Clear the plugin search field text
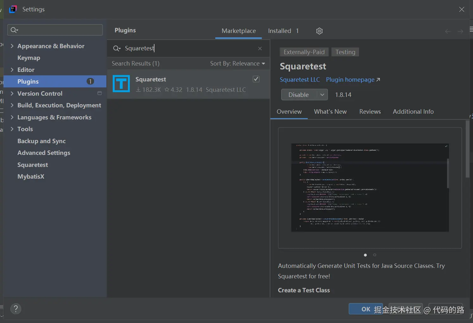Viewport: 473px width, 323px height. [x=260, y=48]
